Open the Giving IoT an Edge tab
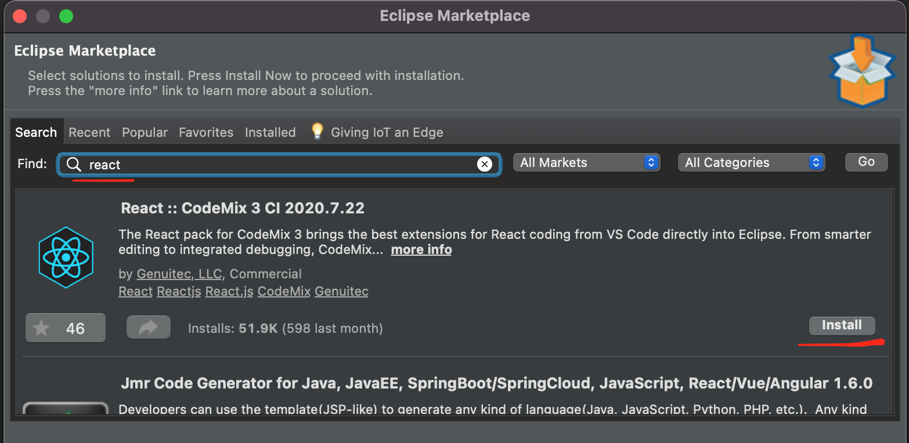 (387, 132)
